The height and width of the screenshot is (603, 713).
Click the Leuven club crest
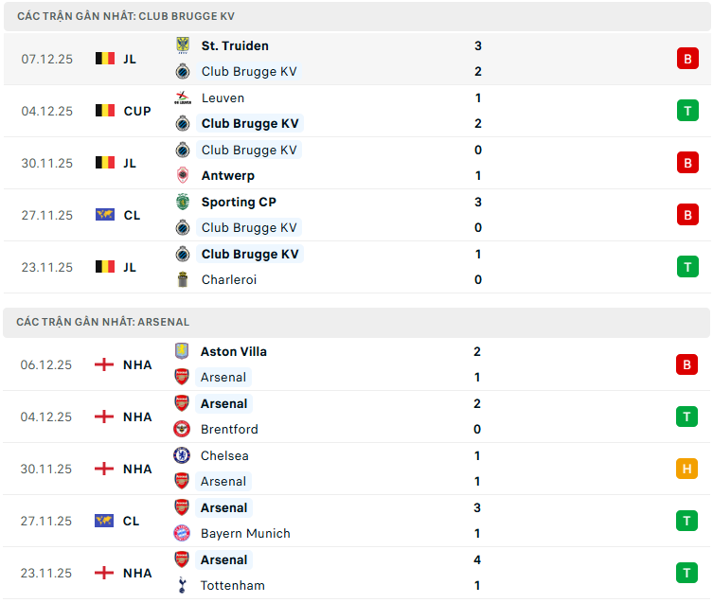click(x=183, y=98)
